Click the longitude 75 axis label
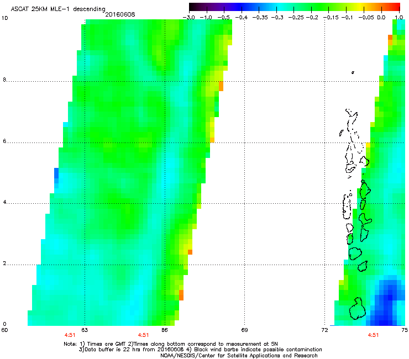The height and width of the screenshot is (359, 409). pyautogui.click(x=405, y=330)
